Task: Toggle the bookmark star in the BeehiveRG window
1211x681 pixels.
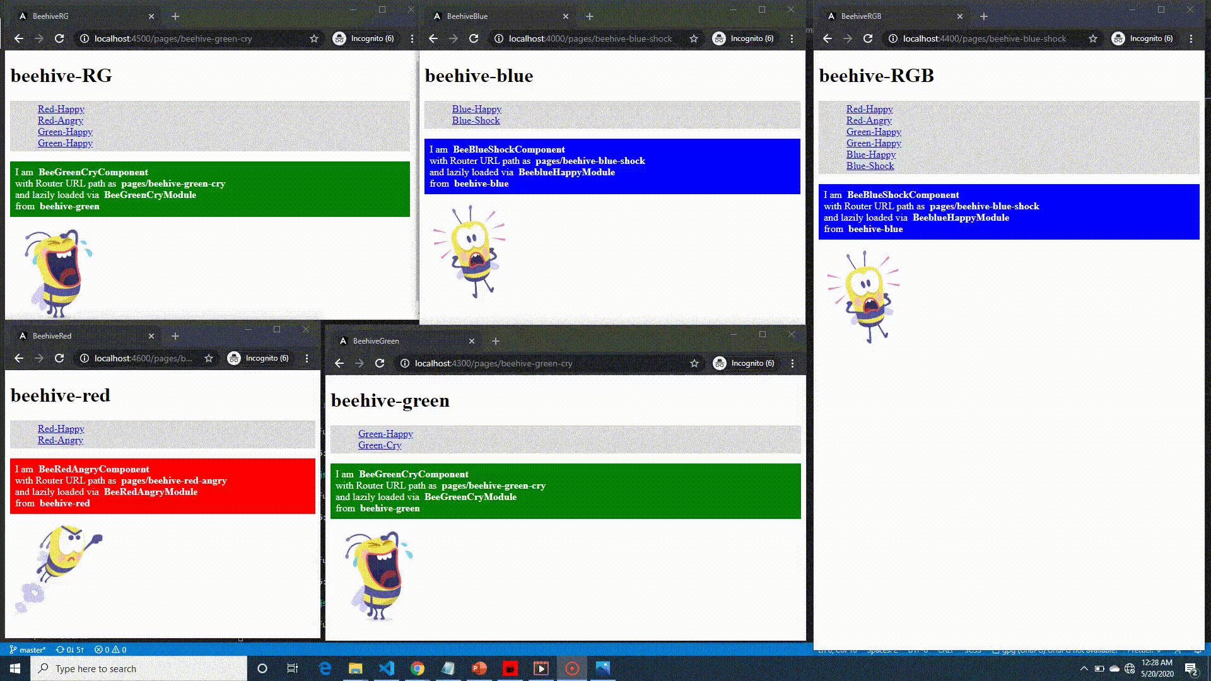Action: tap(313, 38)
